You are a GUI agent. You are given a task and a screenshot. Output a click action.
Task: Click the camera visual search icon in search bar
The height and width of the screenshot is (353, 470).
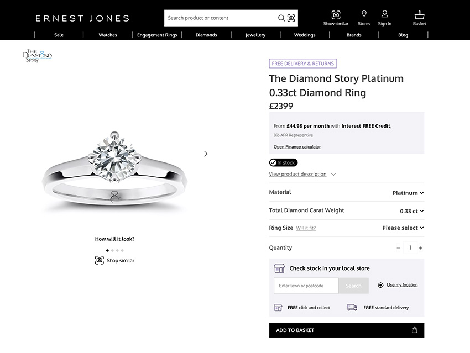(x=291, y=18)
